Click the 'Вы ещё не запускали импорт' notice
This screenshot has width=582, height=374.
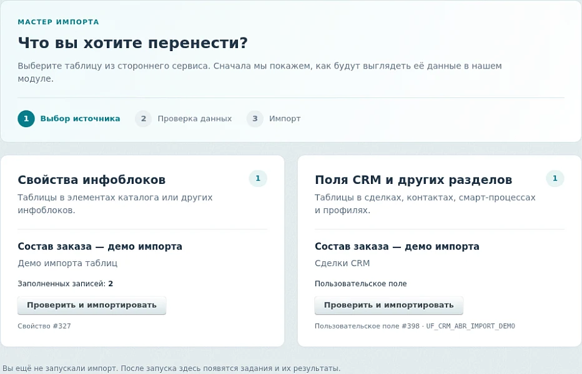click(171, 368)
